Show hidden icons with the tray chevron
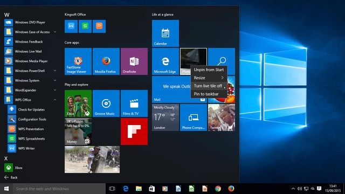Viewport: 345px width, 194px height. tap(293, 189)
